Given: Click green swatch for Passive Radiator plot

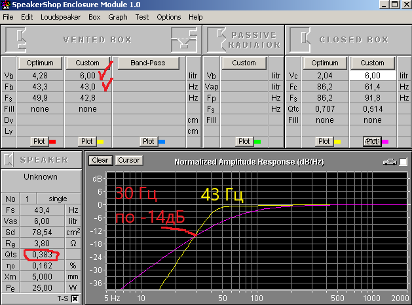Looking at the screenshot, I should 257,142.
